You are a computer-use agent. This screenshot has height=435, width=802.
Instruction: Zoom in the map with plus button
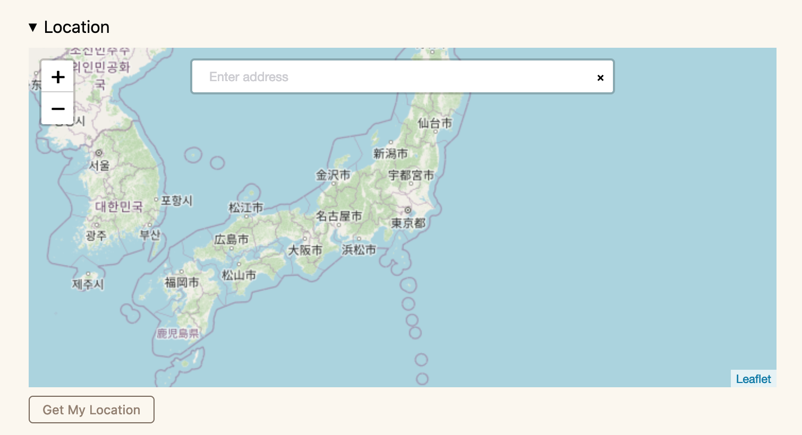[58, 77]
